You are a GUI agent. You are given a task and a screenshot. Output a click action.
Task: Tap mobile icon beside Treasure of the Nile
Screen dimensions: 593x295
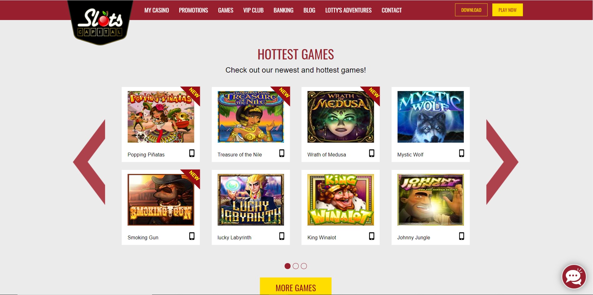(282, 153)
